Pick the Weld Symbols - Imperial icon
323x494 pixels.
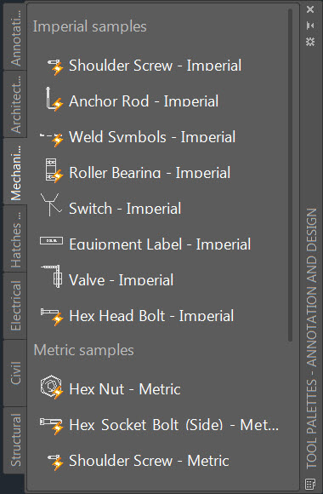[52, 139]
